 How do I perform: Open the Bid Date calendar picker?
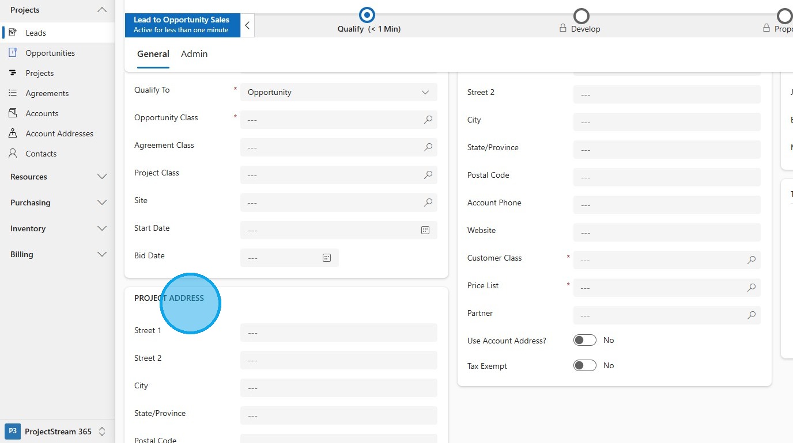pos(327,258)
